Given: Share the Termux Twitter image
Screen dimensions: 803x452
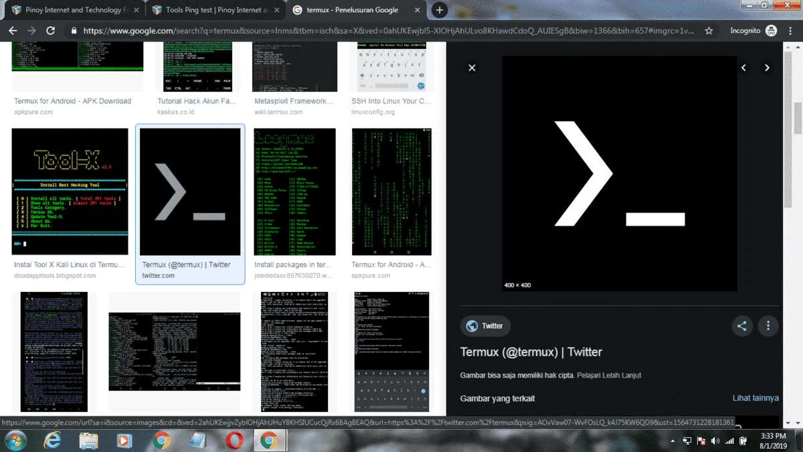Looking at the screenshot, I should coord(741,326).
